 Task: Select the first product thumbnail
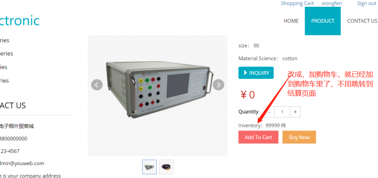click(x=149, y=167)
